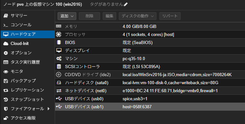
Task: Click the USB icon for usb0
Action: pyautogui.click(x=59, y=99)
